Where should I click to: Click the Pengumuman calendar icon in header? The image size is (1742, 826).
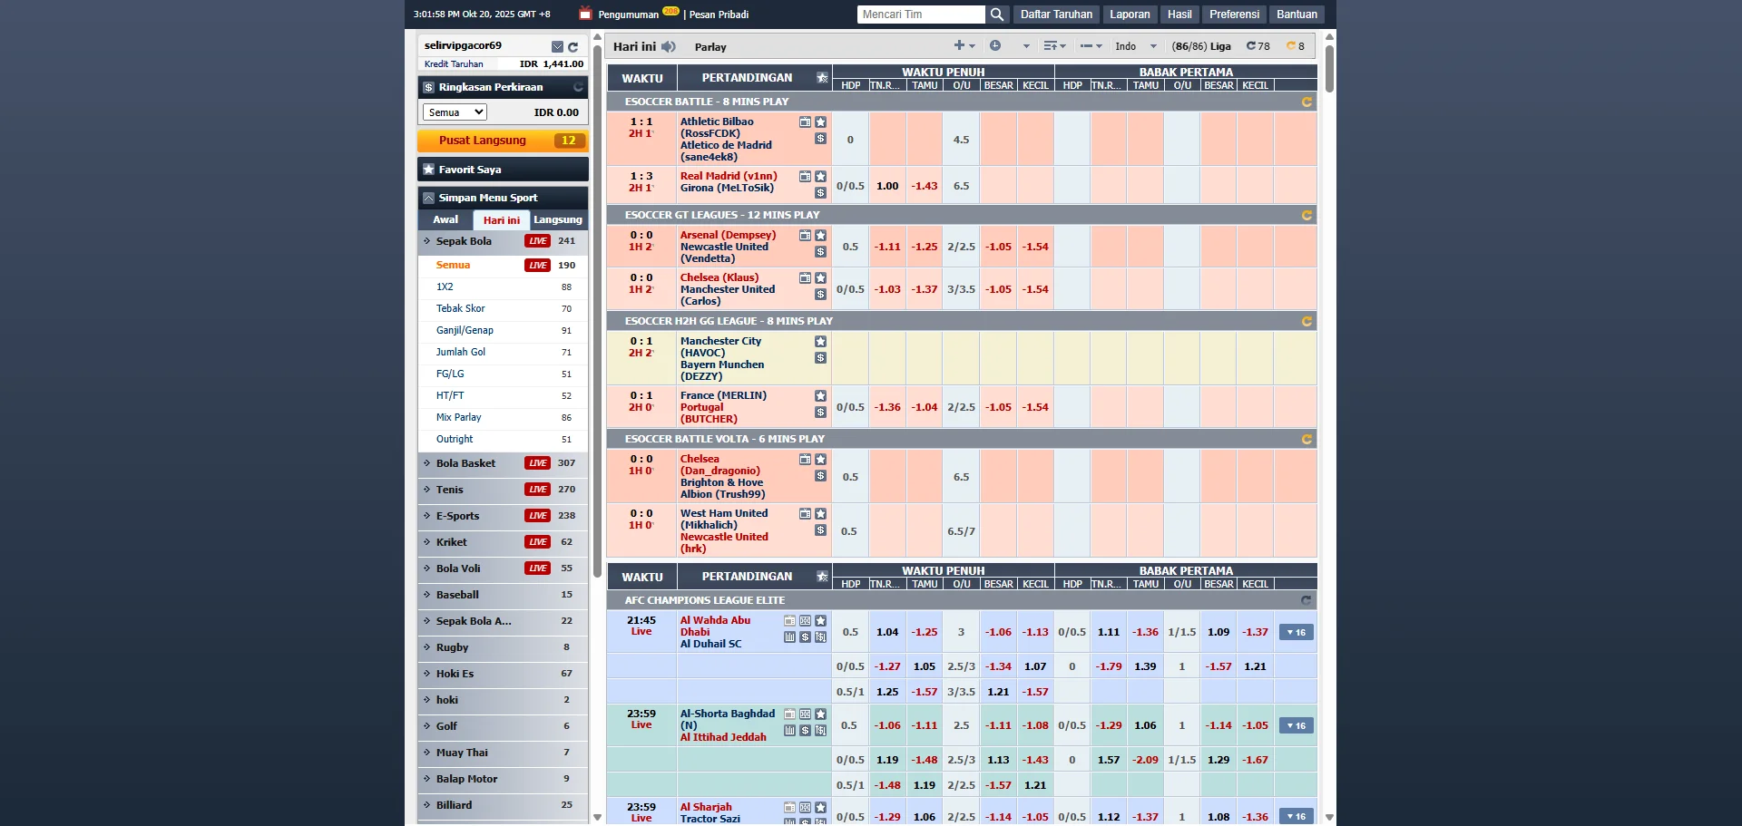(x=585, y=15)
